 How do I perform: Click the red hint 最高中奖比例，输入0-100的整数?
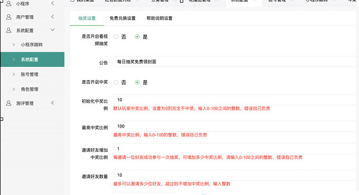point(160,135)
